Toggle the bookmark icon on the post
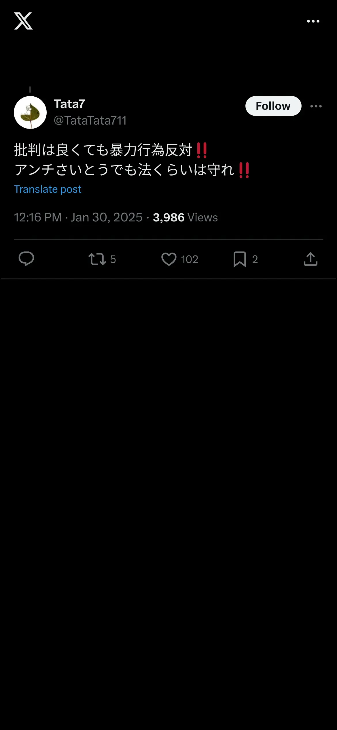This screenshot has height=730, width=337. (x=240, y=259)
